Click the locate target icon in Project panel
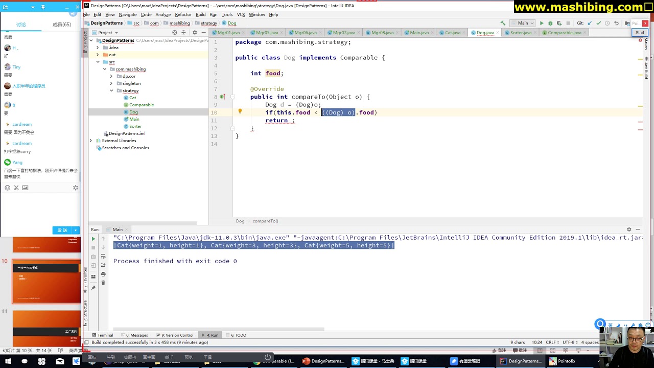The width and height of the screenshot is (654, 368). point(175,33)
